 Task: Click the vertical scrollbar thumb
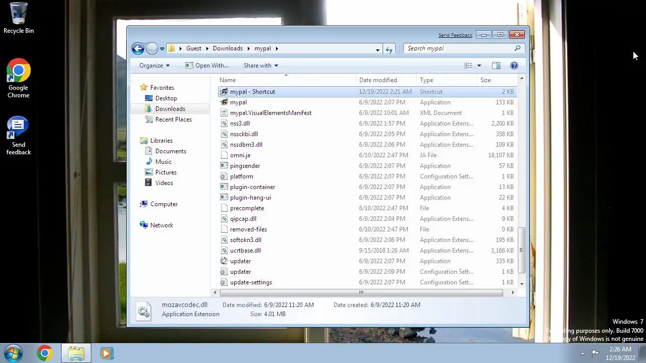pyautogui.click(x=521, y=250)
